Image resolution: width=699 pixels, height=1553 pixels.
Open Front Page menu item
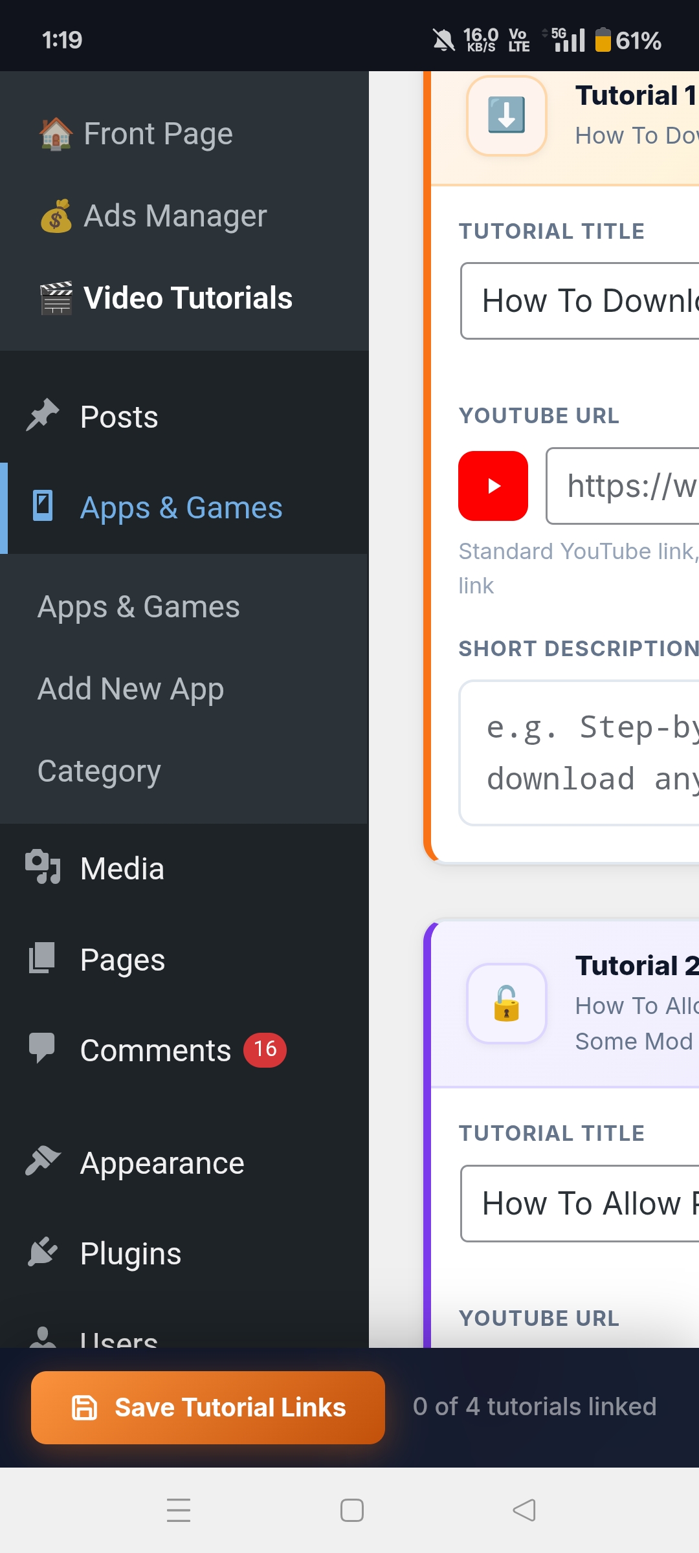(x=184, y=134)
